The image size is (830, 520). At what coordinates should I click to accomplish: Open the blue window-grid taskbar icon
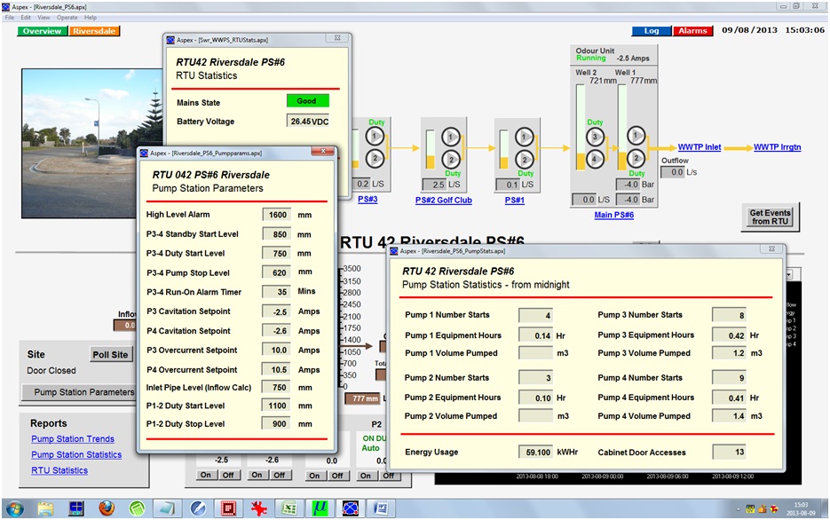(x=76, y=508)
